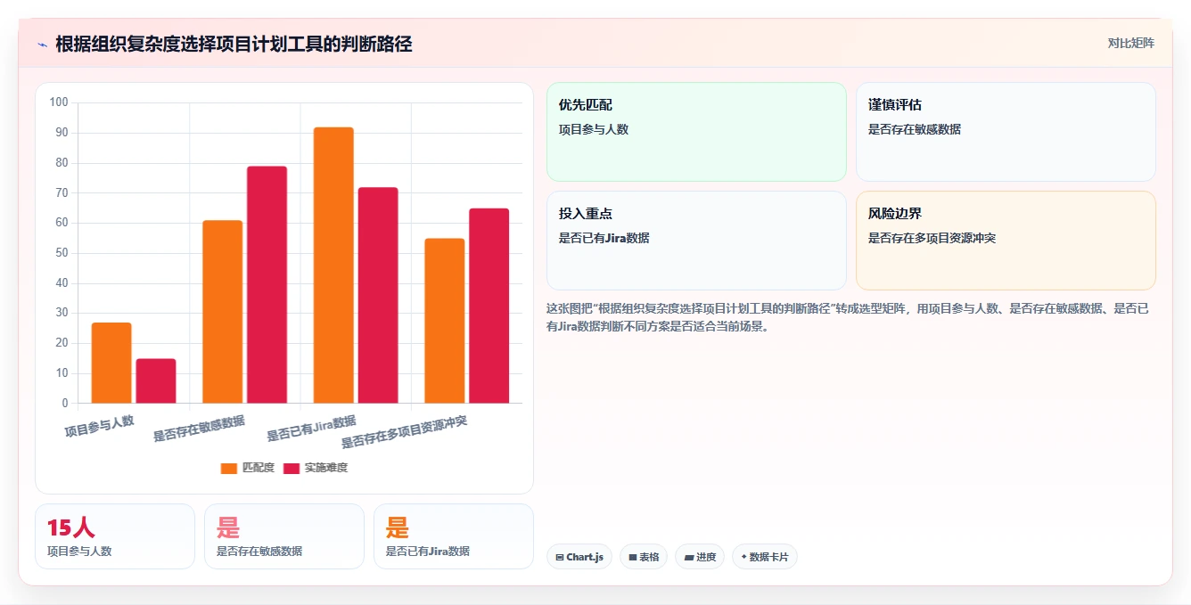Image resolution: width=1191 pixels, height=605 pixels.
Task: Click the x-axis label 是否存在多项目资源冲突
Action: click(x=405, y=431)
